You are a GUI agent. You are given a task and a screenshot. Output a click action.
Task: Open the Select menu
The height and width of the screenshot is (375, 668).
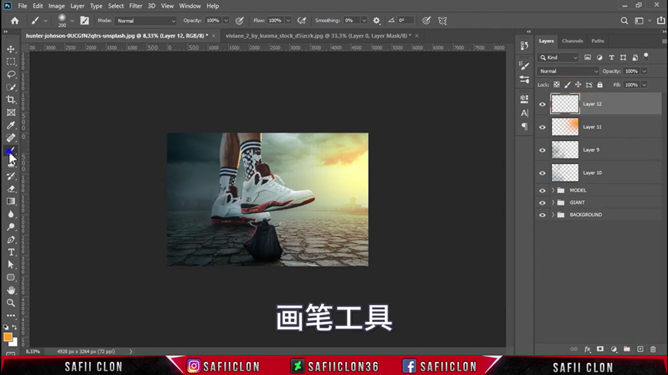click(x=115, y=6)
